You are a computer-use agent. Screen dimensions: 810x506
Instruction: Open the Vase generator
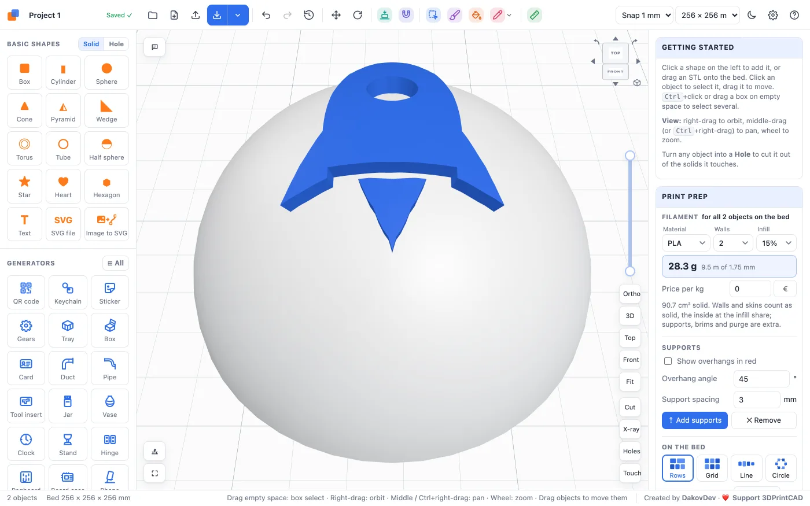tap(110, 406)
